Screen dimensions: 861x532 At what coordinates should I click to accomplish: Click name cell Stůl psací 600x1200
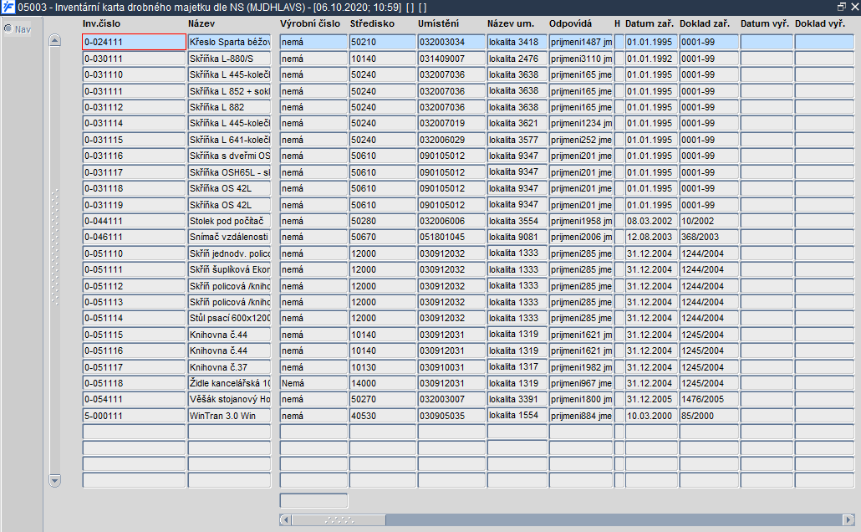[230, 318]
